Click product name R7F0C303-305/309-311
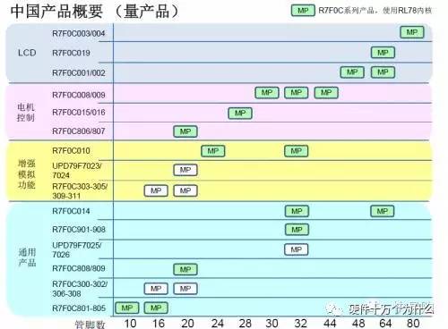This screenshot has width=448, height=329. 80,191
